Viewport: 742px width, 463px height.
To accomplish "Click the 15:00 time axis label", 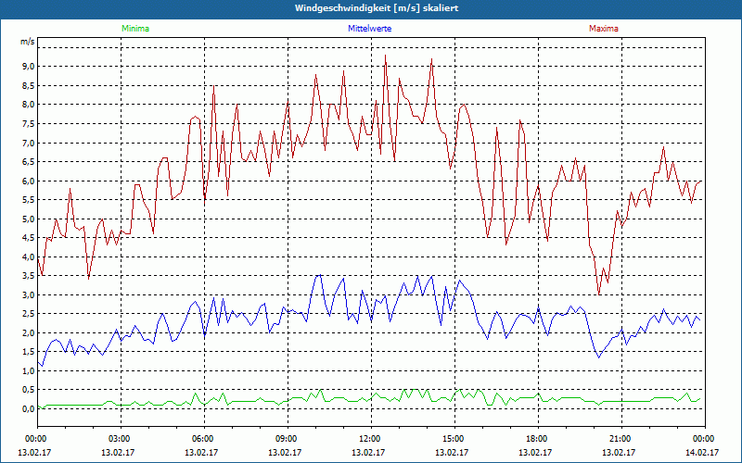I will click(453, 439).
